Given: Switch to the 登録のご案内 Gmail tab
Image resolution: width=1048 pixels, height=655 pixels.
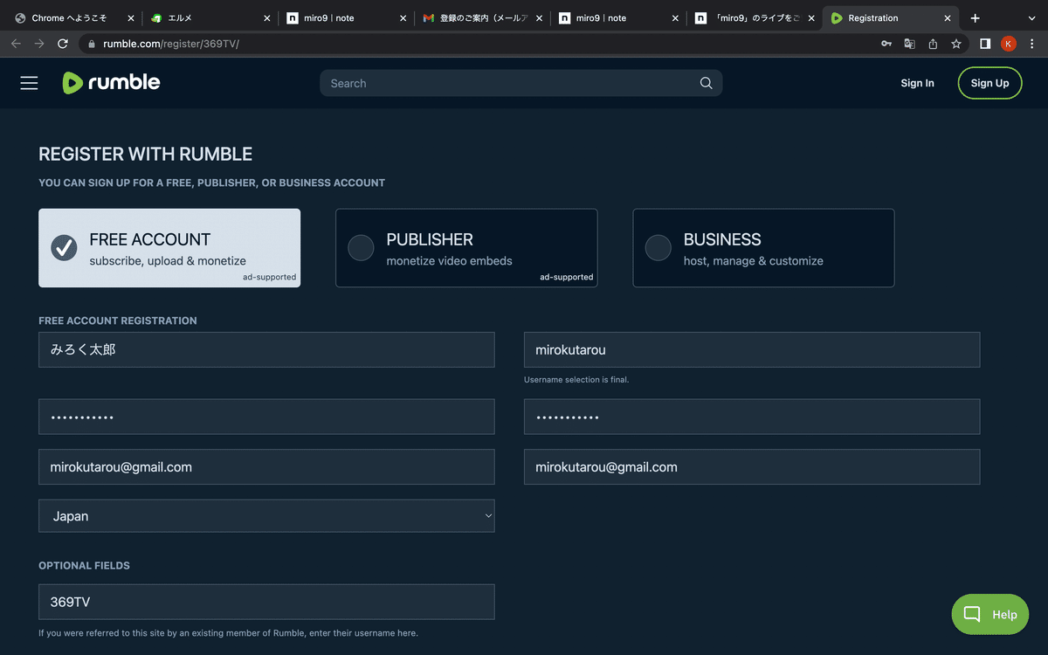Looking at the screenshot, I should (x=483, y=17).
